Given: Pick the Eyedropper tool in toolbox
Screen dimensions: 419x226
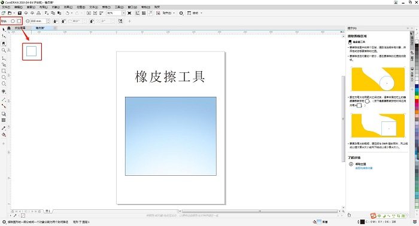Looking at the screenshot, I should pyautogui.click(x=4, y=128).
